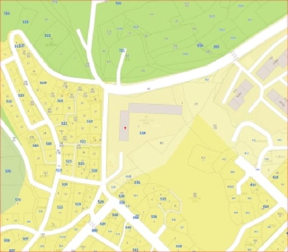Select the L-shaped gray building footprint
This screenshot has width=288, height=252.
(151, 121)
